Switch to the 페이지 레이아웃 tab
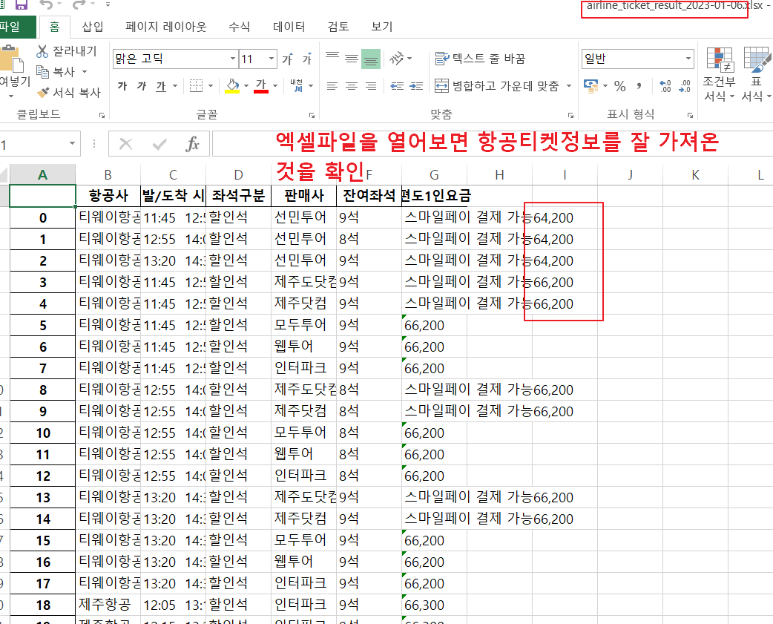 pos(166,27)
